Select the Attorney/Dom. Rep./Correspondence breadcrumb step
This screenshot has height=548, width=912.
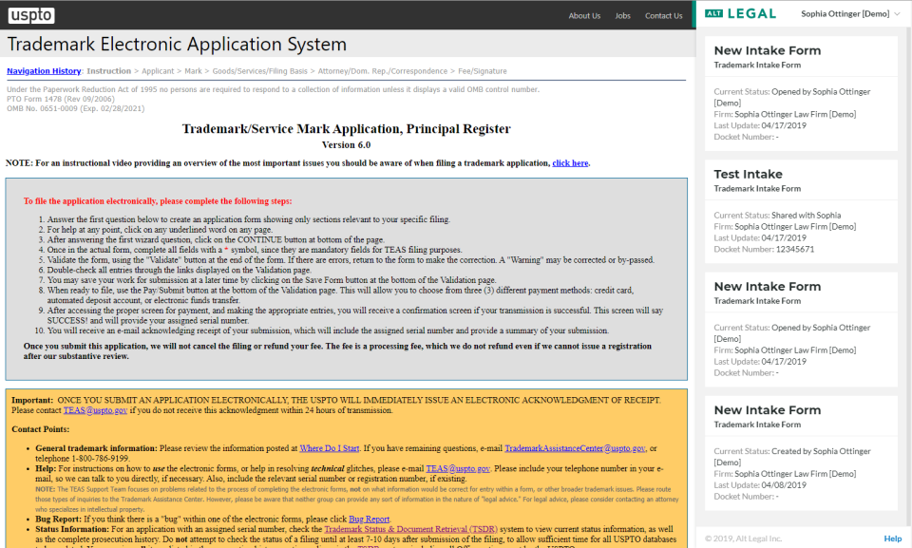[383, 71]
